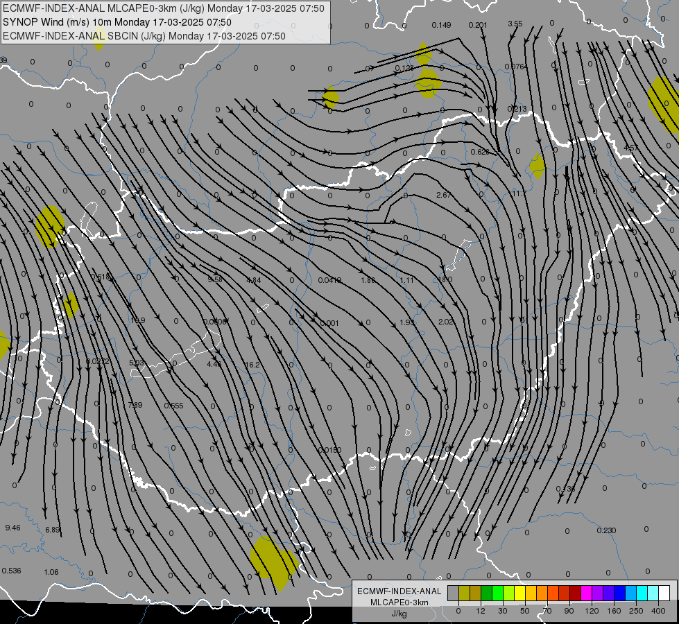Select the amber legend swatch
Viewport: 679px width, 624px height.
531,593
